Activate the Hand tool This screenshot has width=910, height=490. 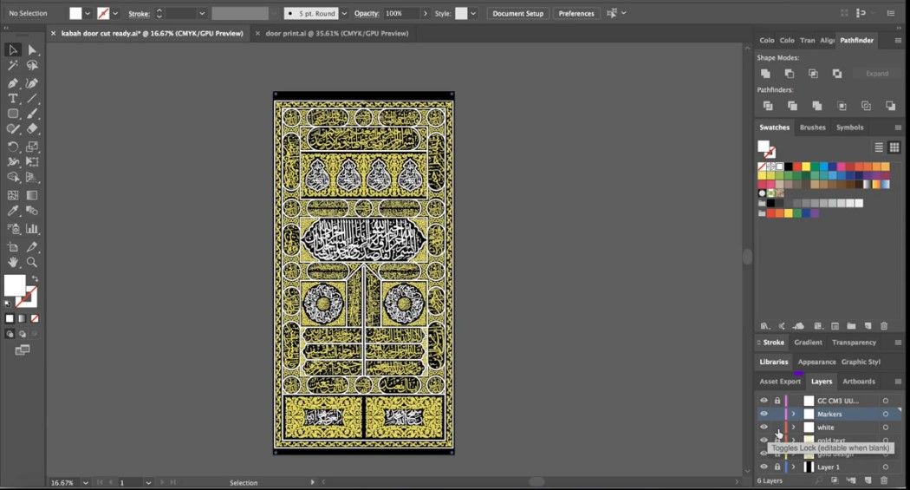(13, 263)
